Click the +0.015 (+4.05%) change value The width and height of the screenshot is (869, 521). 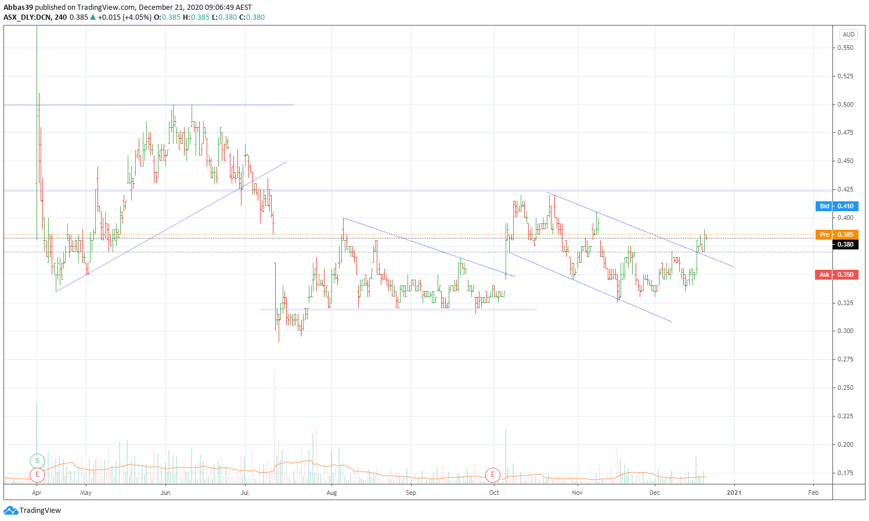pos(124,17)
